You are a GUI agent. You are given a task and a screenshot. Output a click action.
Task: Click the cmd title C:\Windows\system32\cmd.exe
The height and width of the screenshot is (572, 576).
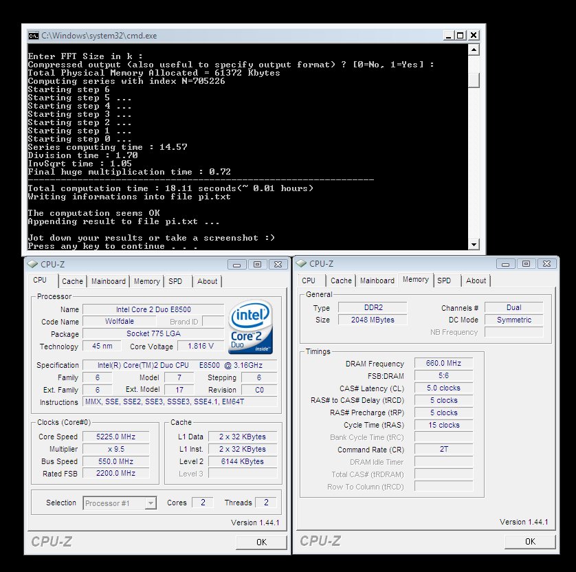(x=99, y=36)
